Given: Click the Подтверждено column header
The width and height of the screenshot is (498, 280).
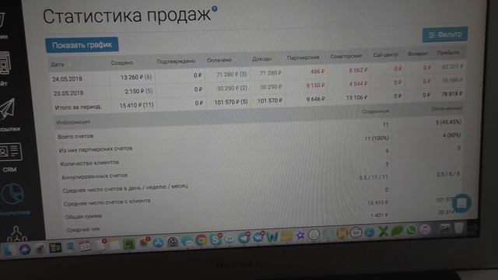Looking at the screenshot, I should [176, 61].
